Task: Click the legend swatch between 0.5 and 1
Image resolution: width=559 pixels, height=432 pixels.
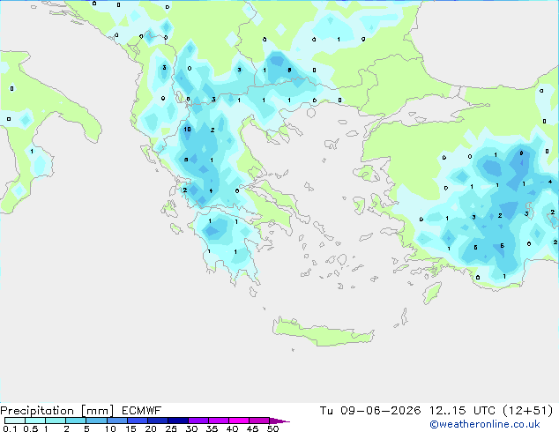Action: (x=35, y=421)
